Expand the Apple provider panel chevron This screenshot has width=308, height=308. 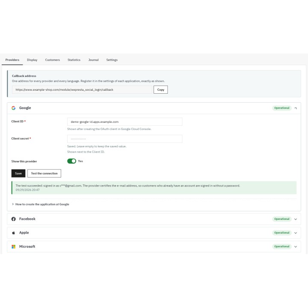(296, 233)
